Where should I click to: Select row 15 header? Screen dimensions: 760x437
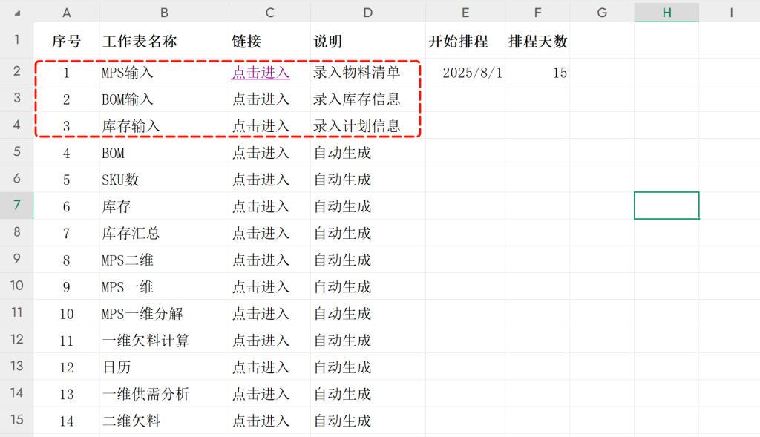[x=16, y=419]
